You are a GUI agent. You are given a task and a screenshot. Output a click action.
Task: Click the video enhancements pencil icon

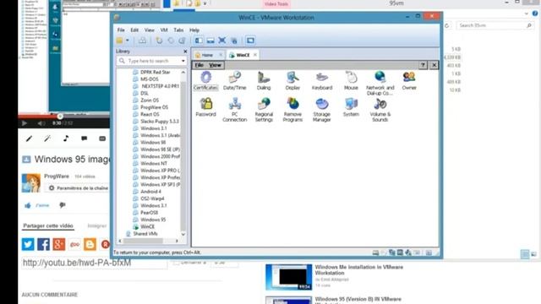pyautogui.click(x=29, y=138)
